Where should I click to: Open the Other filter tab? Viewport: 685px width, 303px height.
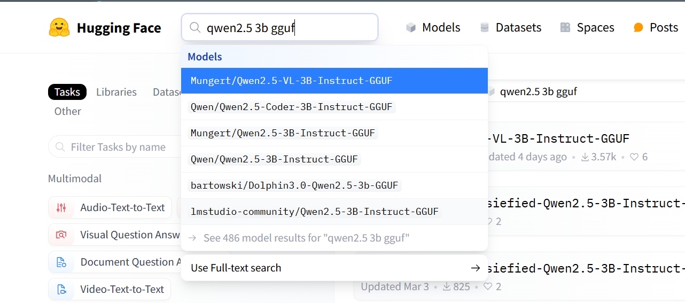(68, 111)
